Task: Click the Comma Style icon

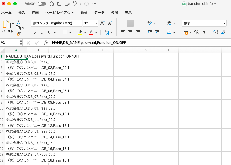Action: click(x=204, y=32)
